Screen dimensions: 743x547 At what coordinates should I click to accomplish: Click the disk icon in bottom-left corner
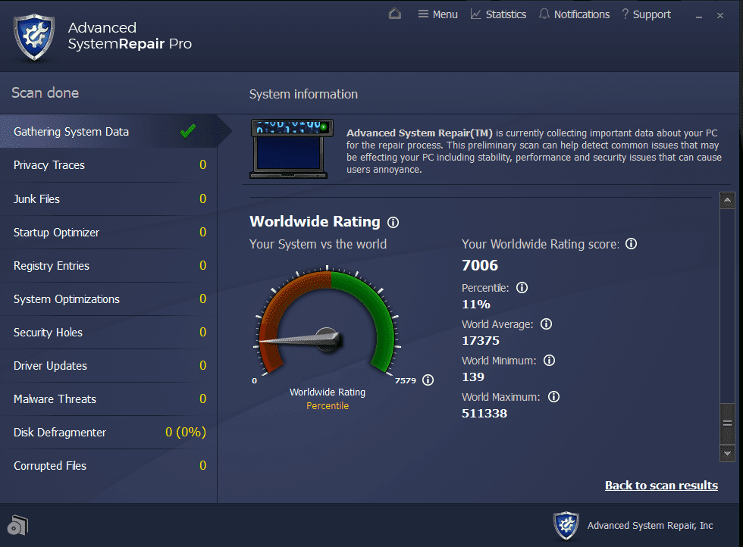click(x=17, y=525)
